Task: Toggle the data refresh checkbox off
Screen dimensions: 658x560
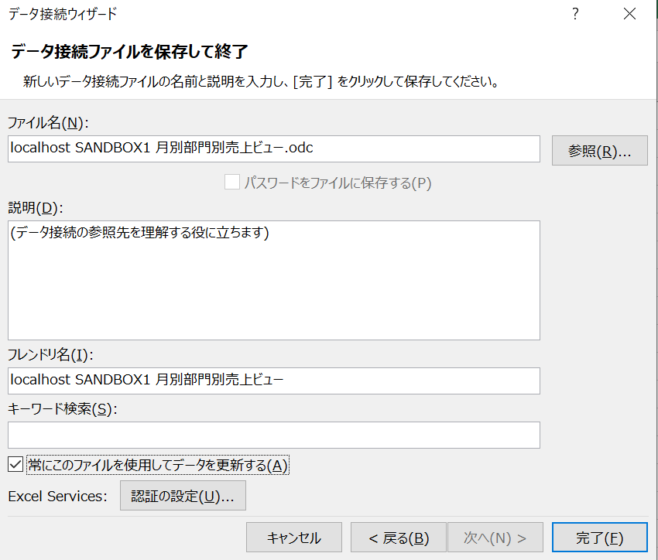Action: coord(14,465)
